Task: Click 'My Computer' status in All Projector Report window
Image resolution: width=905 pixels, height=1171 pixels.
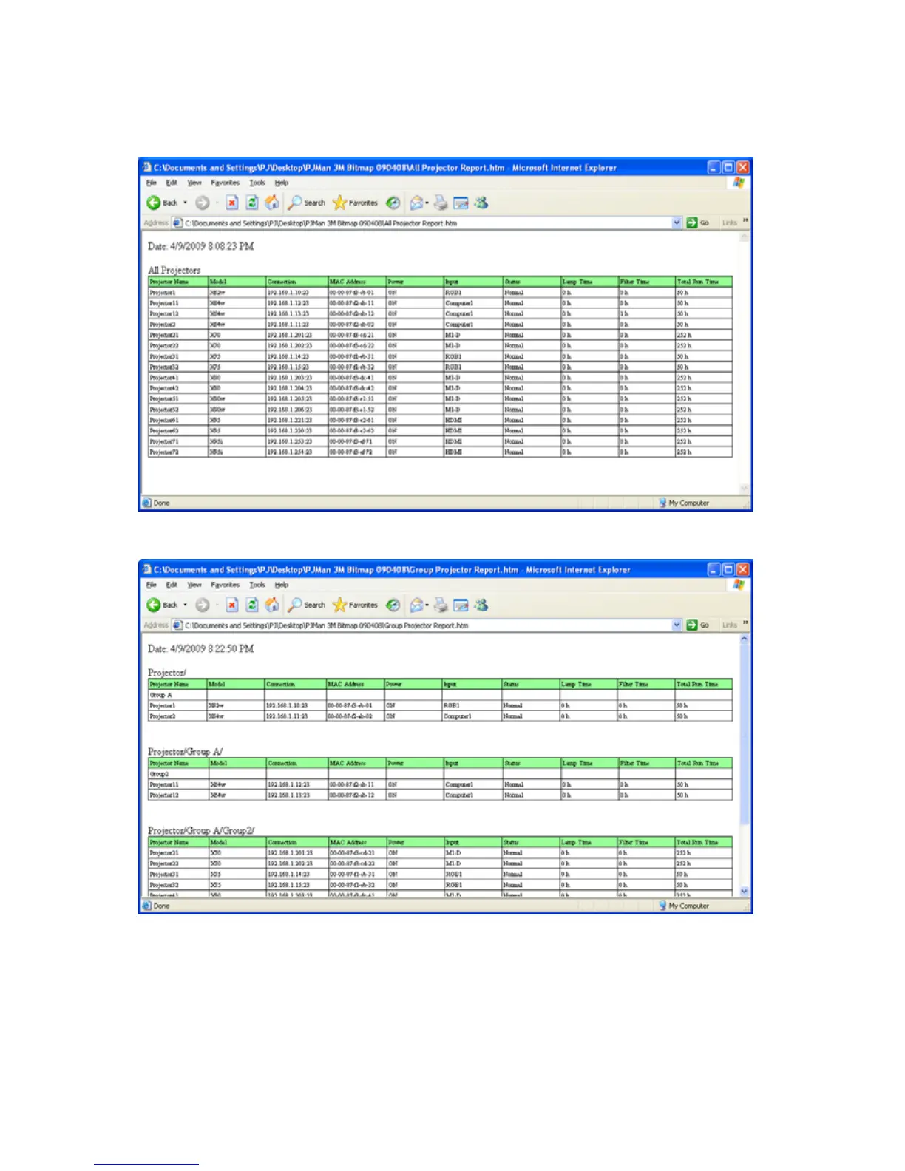Action: 684,503
